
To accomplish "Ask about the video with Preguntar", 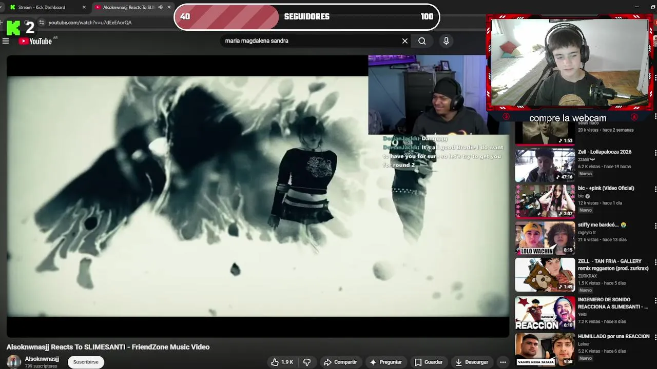I will pyautogui.click(x=385, y=362).
